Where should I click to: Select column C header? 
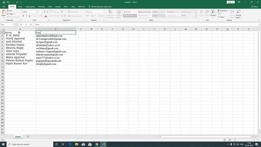81,29
